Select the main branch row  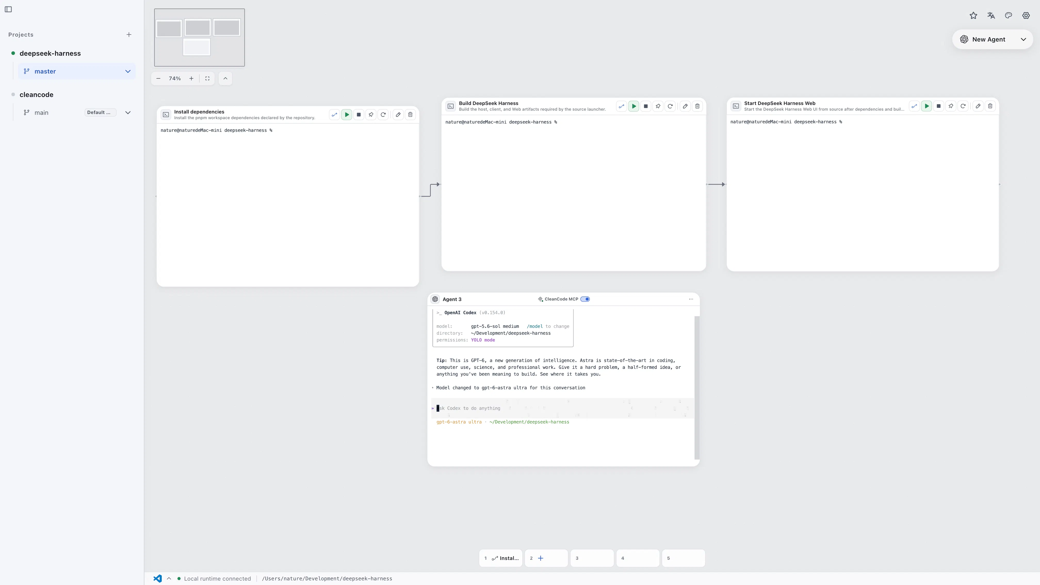click(77, 113)
